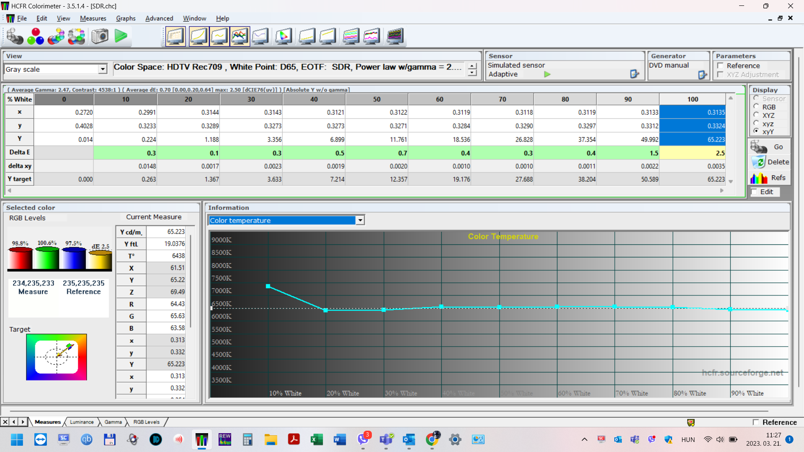Click the generator configure icon
This screenshot has width=804, height=452.
coord(702,74)
